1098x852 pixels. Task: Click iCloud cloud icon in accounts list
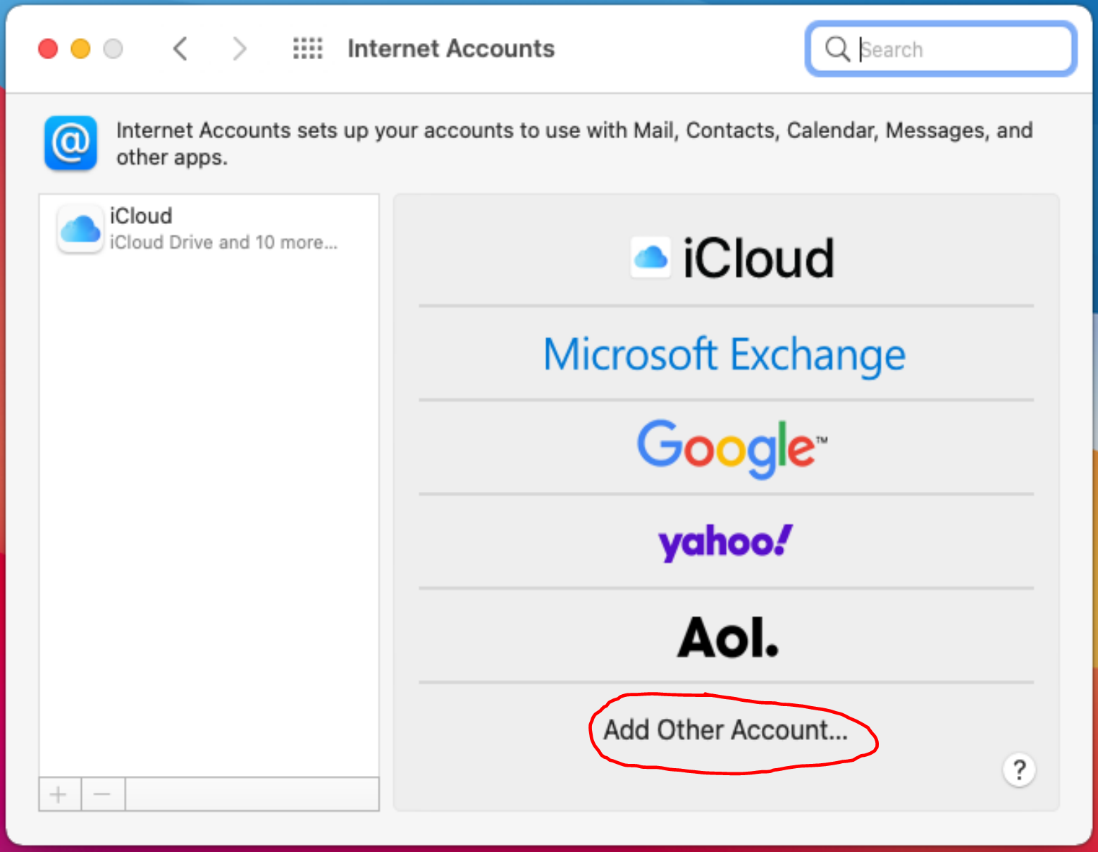coord(80,229)
